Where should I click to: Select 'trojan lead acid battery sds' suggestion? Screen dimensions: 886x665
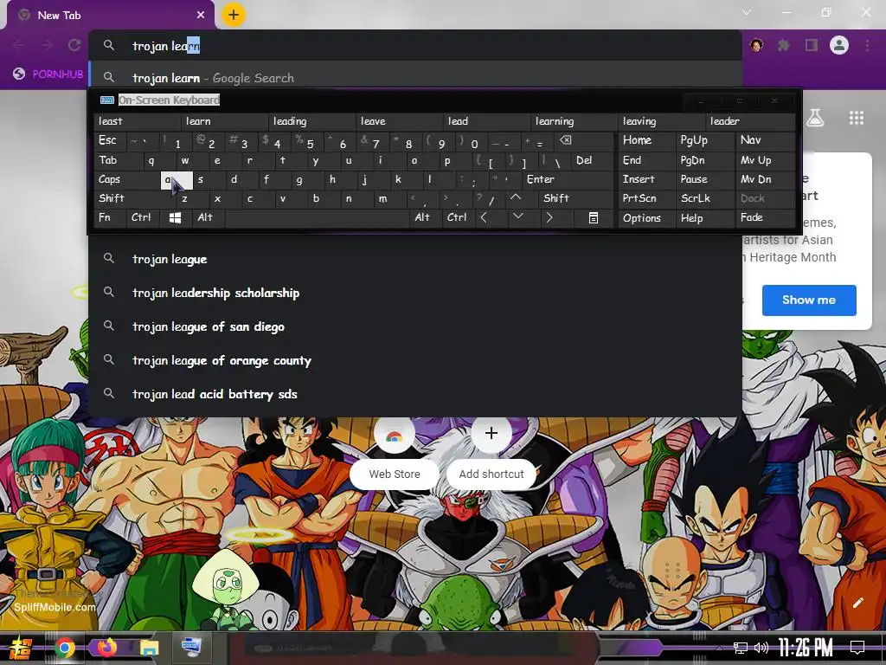pyautogui.click(x=415, y=394)
